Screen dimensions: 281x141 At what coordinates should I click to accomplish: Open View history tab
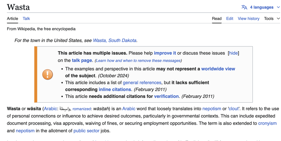tap(248, 18)
